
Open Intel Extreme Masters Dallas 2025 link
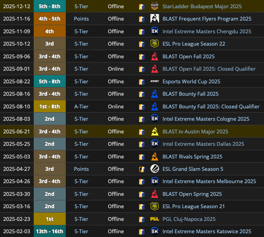203,144
